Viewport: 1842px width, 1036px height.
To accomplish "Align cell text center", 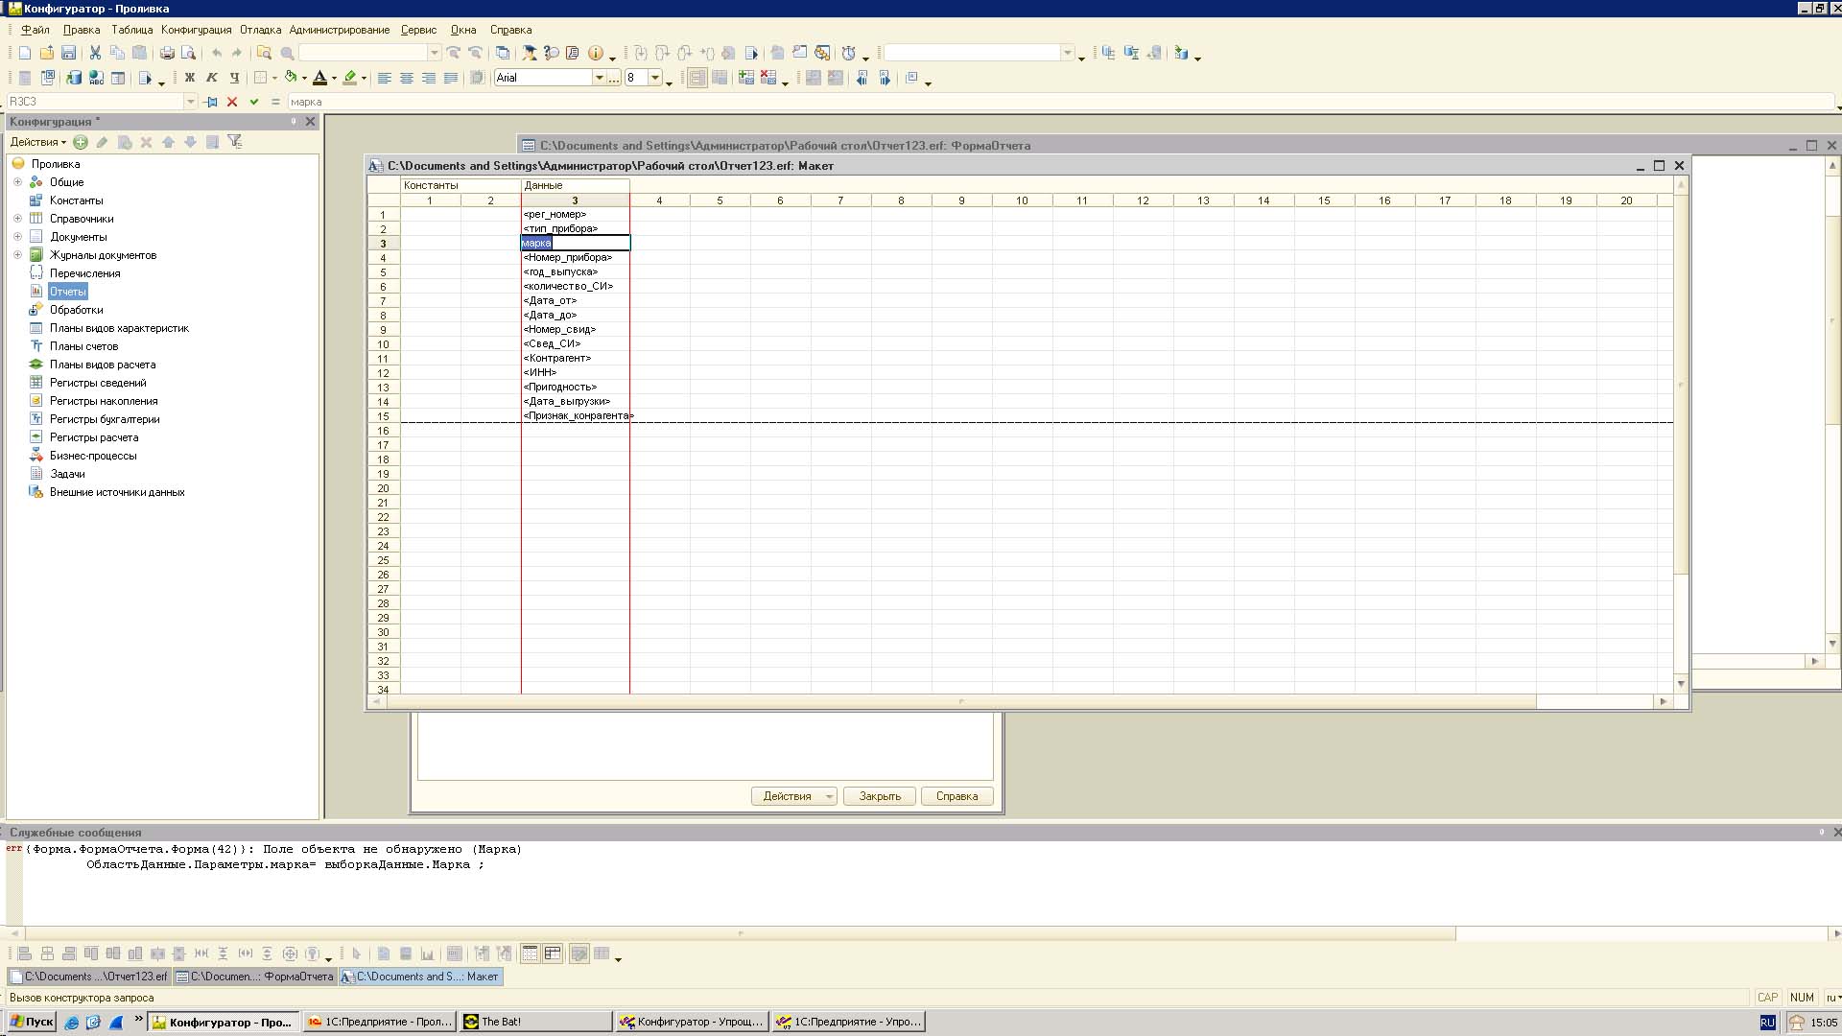I will (407, 79).
